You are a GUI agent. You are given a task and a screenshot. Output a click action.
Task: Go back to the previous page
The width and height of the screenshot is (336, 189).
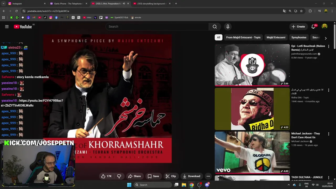[x=4, y=11]
